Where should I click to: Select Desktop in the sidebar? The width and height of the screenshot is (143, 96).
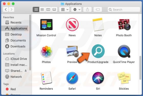pyautogui.click(x=15, y=34)
